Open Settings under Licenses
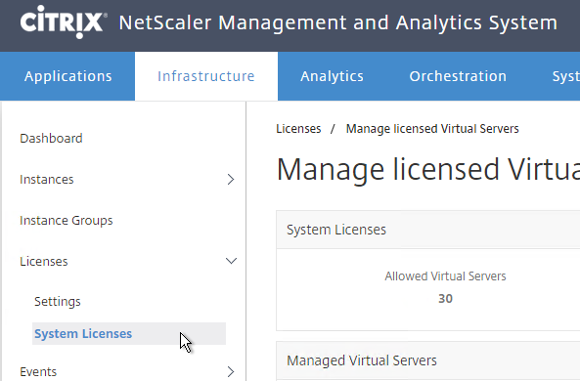Image resolution: width=580 pixels, height=381 pixels. [58, 302]
